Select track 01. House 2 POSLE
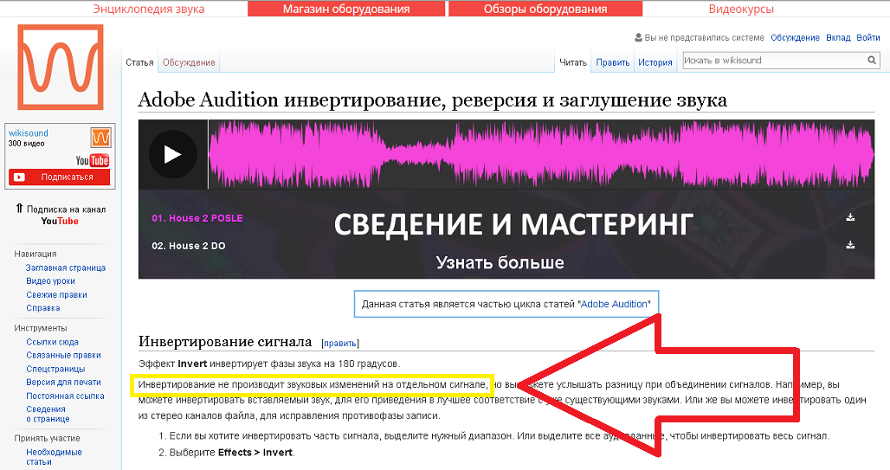Screen dimensions: 890x470 coord(197,218)
